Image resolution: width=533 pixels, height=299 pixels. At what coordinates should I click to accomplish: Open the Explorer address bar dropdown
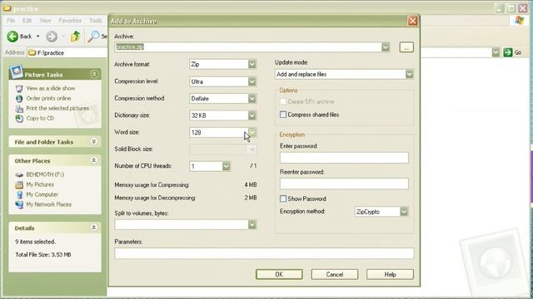tap(496, 52)
